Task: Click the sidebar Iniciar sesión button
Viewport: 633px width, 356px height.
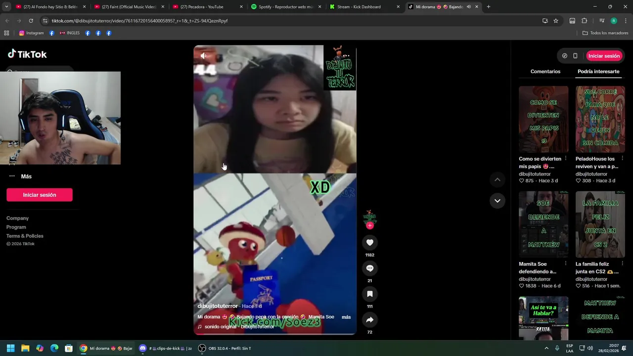Action: click(40, 195)
